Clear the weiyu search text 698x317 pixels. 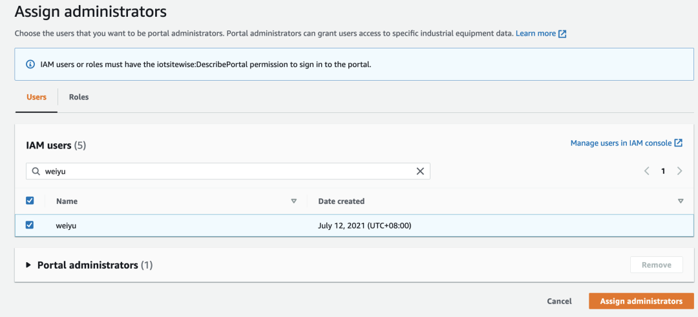coord(420,171)
